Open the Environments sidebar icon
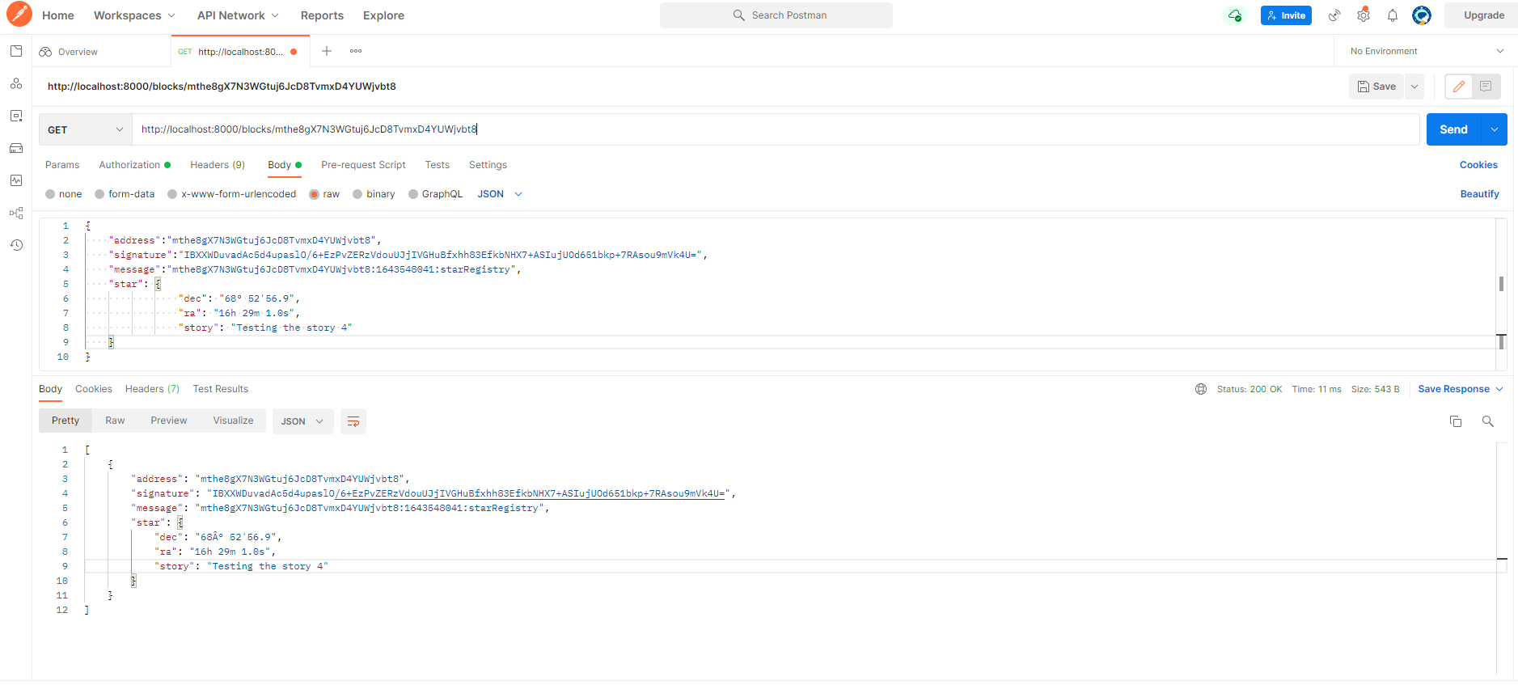Screen dimensions: 1518x685 pos(16,116)
